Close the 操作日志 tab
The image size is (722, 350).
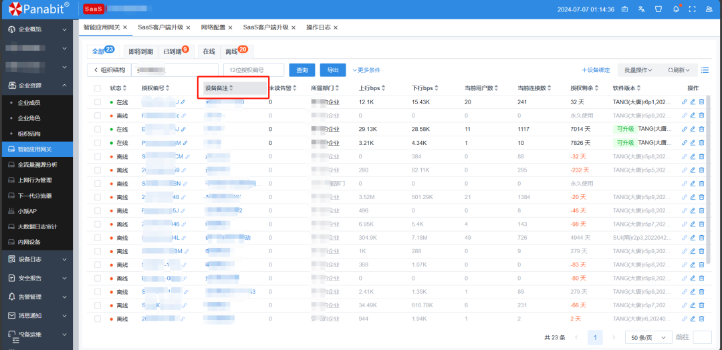336,27
